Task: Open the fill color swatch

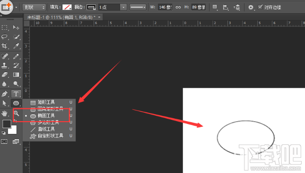Action: click(x=67, y=8)
